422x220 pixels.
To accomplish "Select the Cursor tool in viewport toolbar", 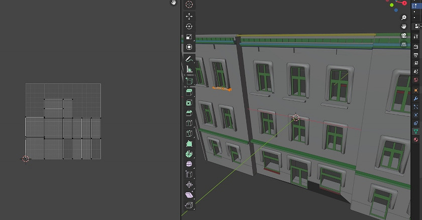I will tap(189, 5).
